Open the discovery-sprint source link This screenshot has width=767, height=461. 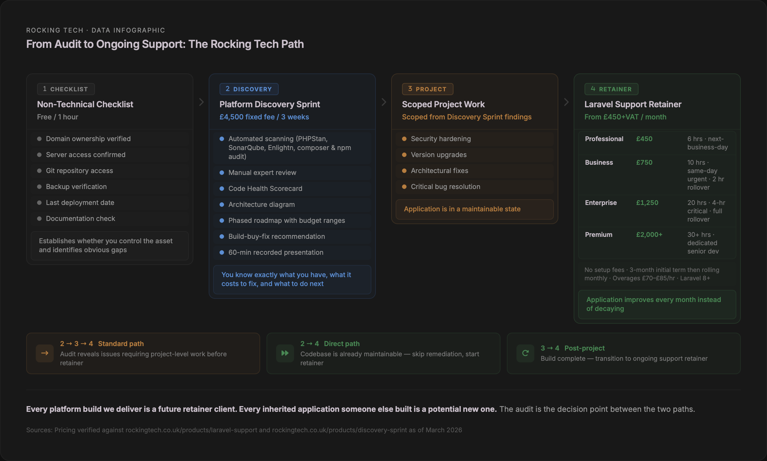[x=337, y=430]
